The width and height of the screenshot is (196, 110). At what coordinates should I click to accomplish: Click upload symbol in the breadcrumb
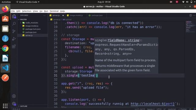point(68,20)
